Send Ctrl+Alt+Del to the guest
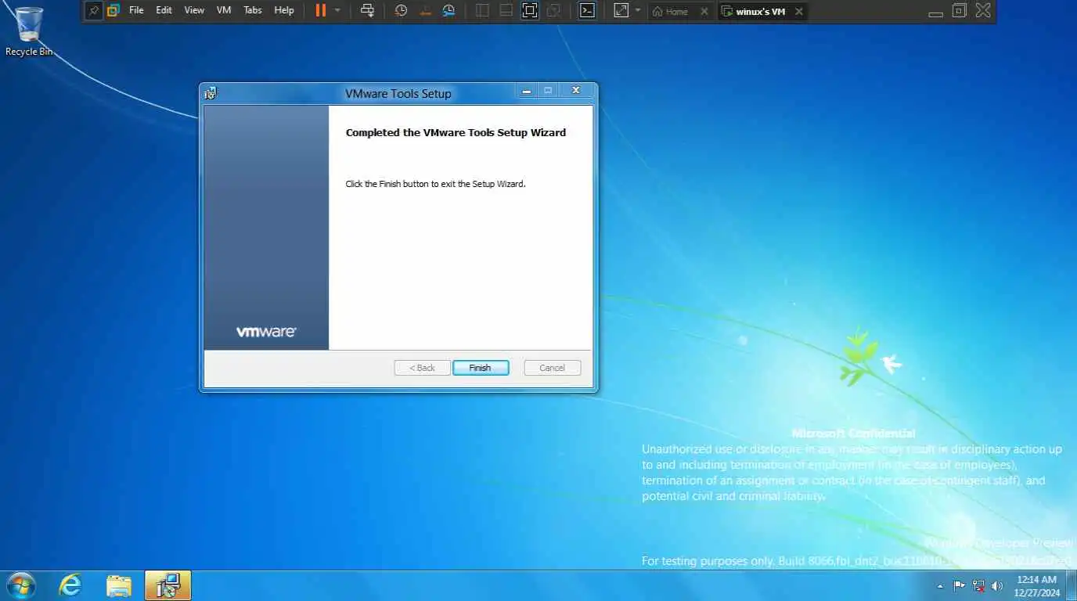The height and width of the screenshot is (601, 1077). click(367, 11)
